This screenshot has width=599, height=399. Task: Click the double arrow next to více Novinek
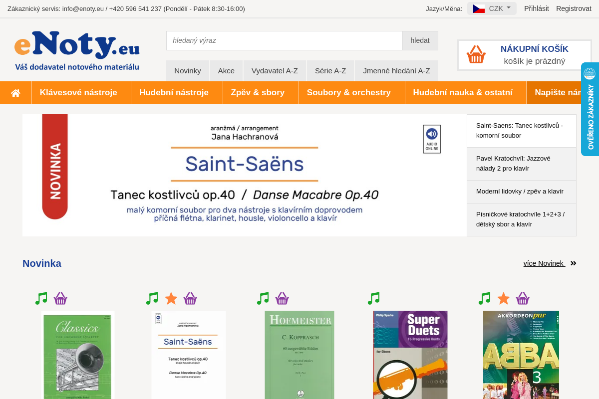(x=574, y=263)
